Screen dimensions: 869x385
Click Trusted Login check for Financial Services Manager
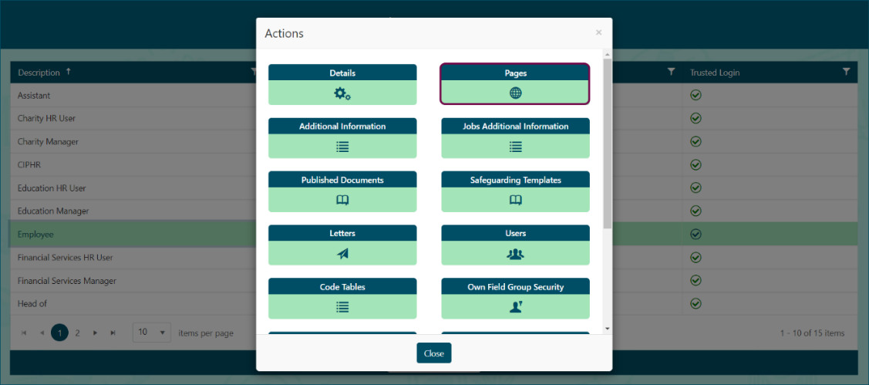click(x=696, y=281)
